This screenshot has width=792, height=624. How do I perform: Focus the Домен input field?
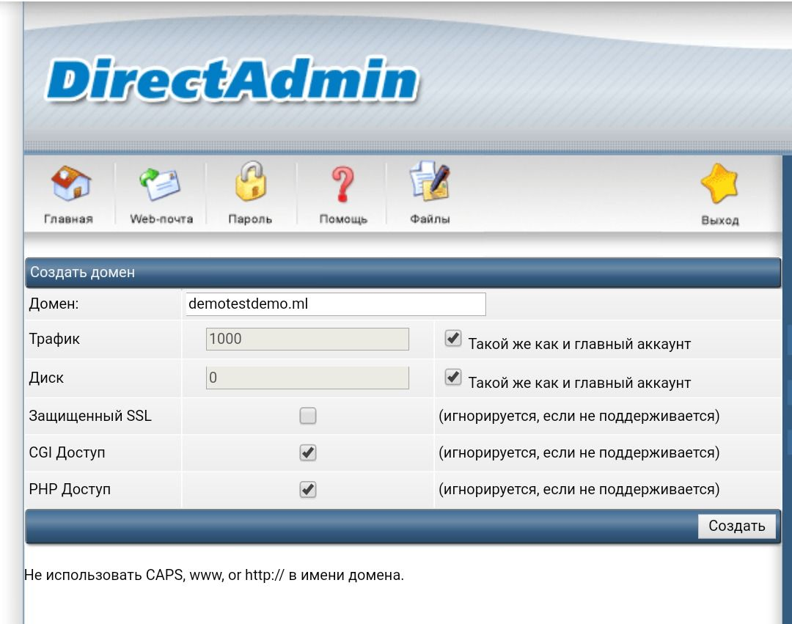click(336, 304)
